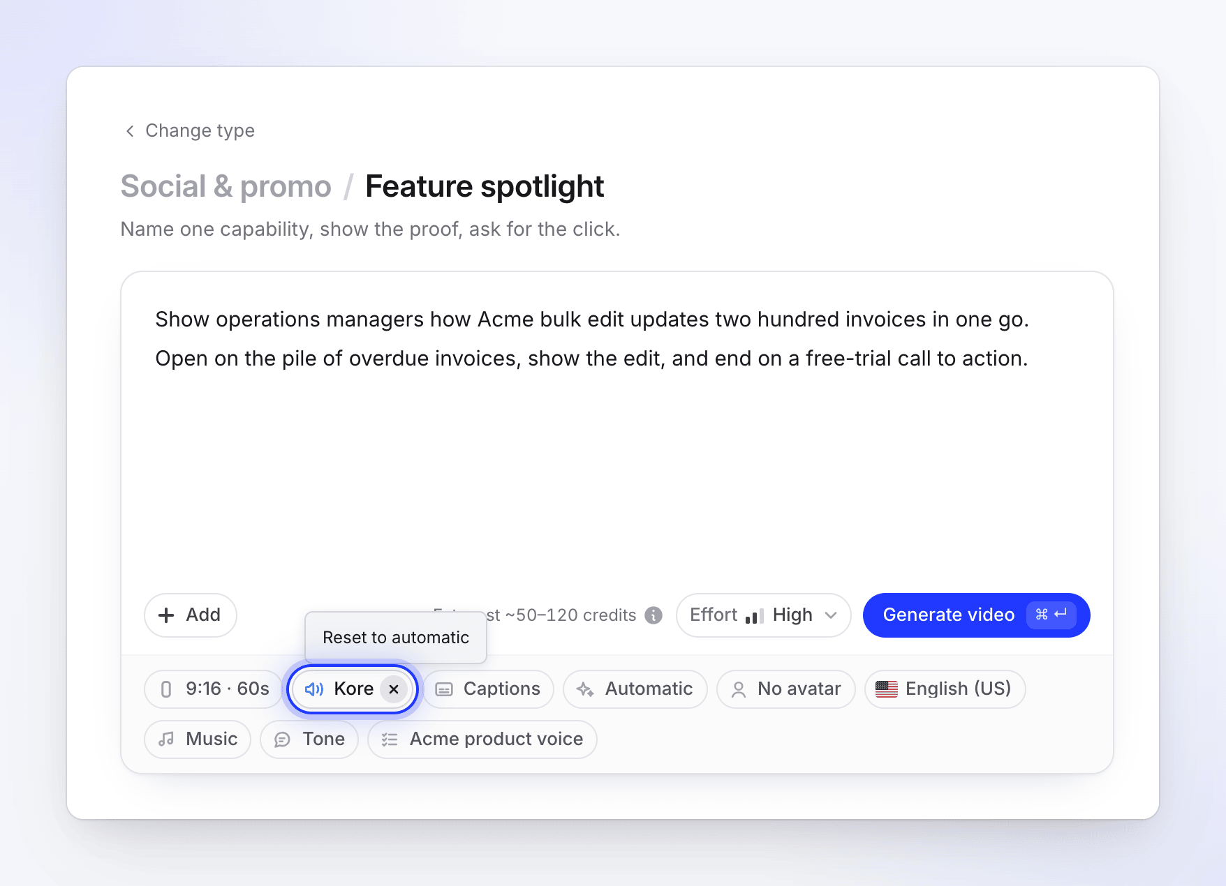Click the X to reset Kore voice
The width and height of the screenshot is (1226, 886).
point(394,689)
